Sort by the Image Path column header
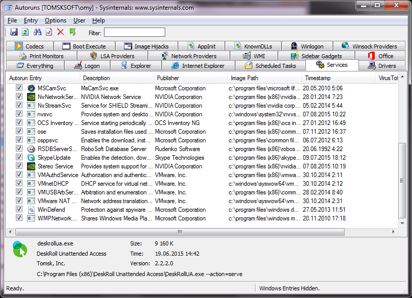The image size is (412, 298). [265, 78]
